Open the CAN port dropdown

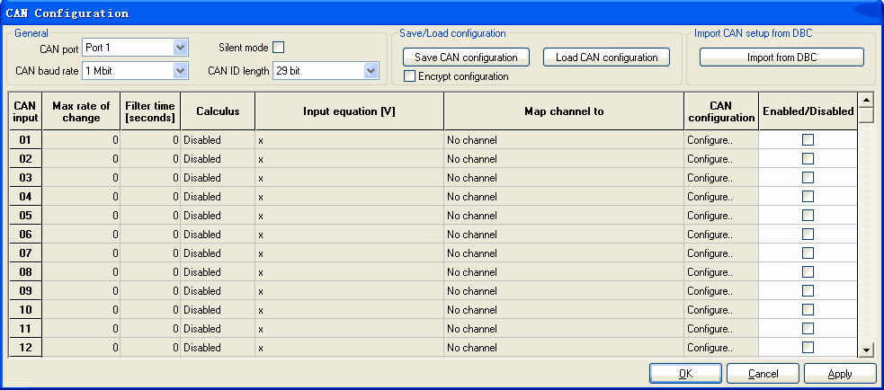[x=180, y=48]
